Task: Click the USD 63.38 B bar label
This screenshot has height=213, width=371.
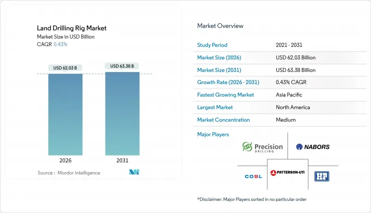Action: 122,66
